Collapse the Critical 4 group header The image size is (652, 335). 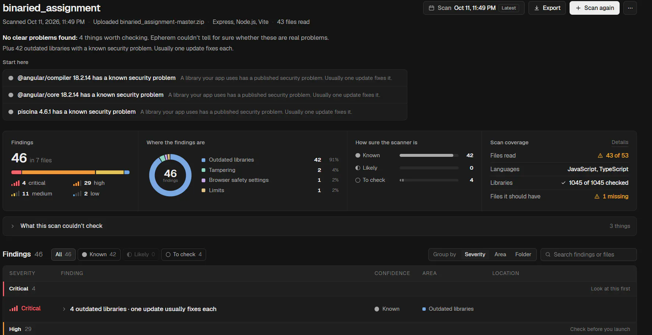pyautogui.click(x=319, y=289)
